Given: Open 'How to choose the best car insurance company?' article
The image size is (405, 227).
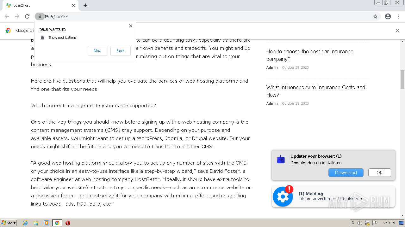Looking at the screenshot, I should pos(310,55).
